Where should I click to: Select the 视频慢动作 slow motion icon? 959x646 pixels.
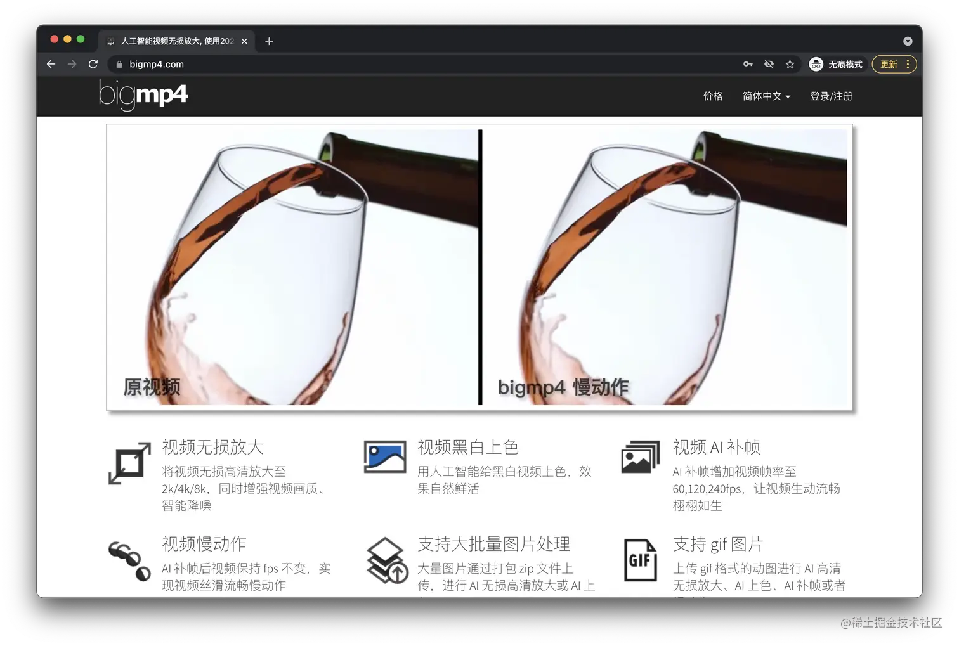129,560
